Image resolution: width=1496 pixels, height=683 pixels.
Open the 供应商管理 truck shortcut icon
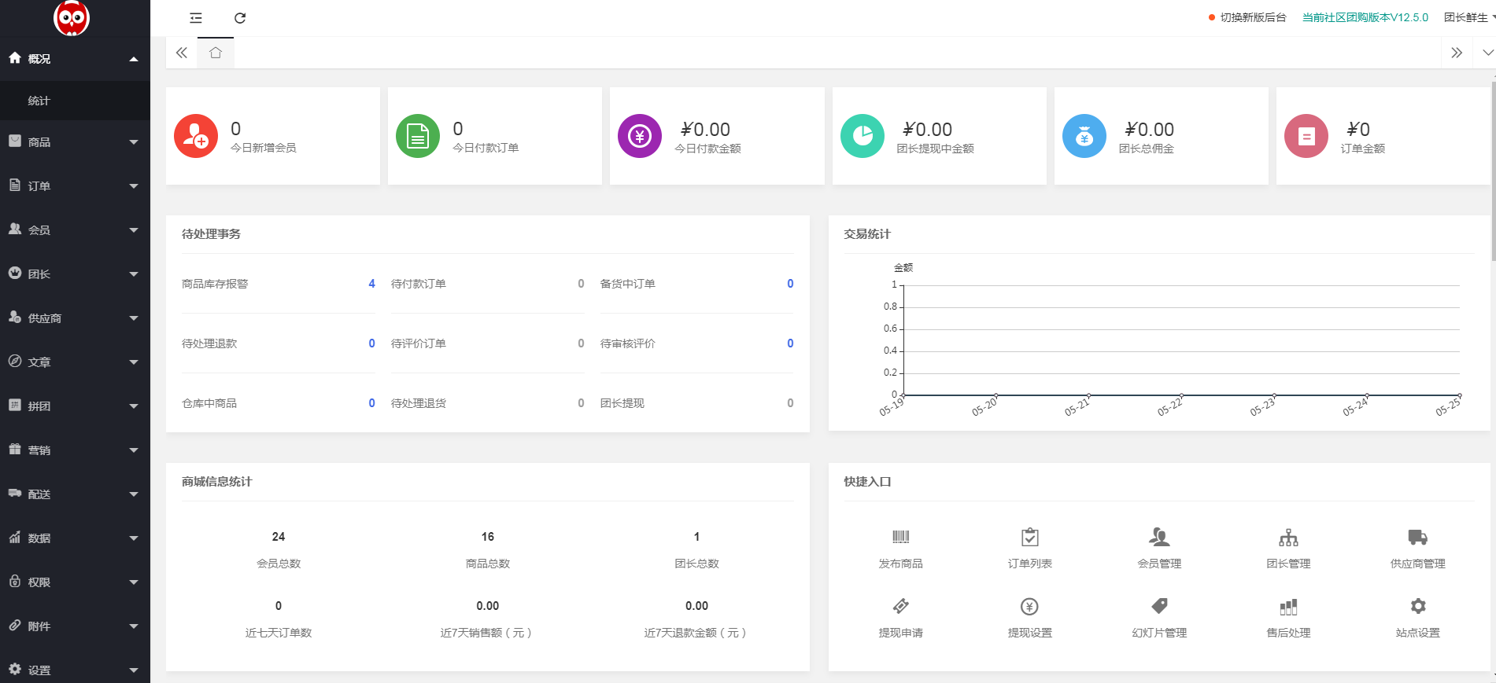tap(1417, 538)
